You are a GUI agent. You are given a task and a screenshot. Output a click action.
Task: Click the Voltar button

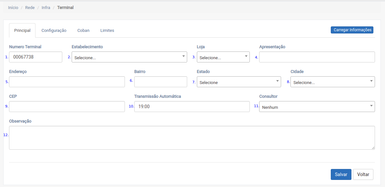point(363,174)
